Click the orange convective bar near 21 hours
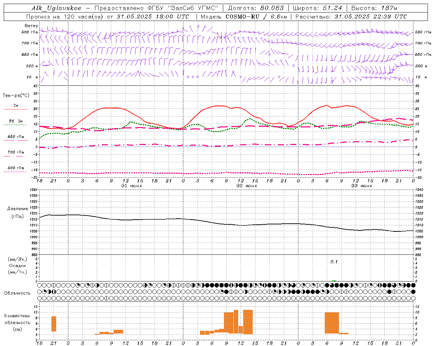The height and width of the screenshot is (346, 433). (x=54, y=324)
